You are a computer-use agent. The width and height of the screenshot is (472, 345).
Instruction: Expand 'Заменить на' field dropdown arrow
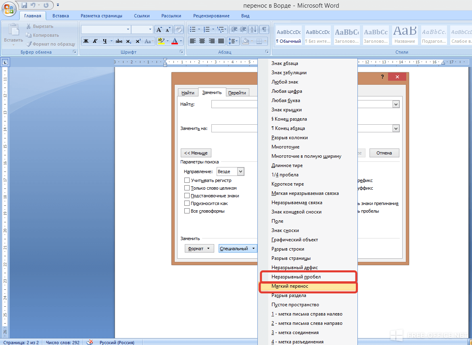[x=396, y=129]
